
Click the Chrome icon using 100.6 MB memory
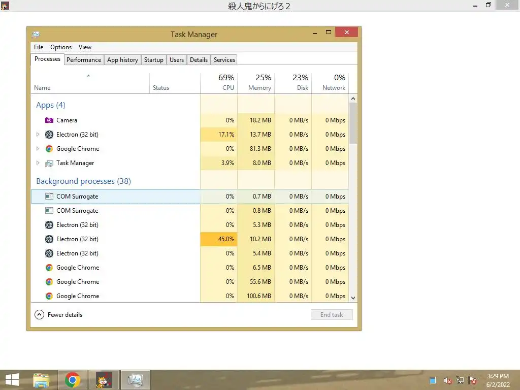(x=49, y=296)
